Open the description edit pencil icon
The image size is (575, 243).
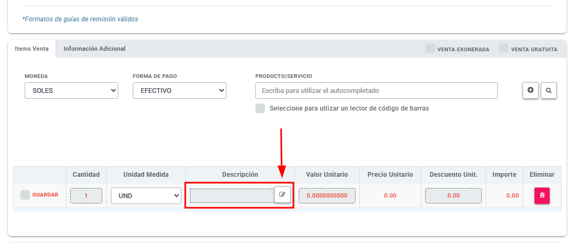[x=282, y=195]
